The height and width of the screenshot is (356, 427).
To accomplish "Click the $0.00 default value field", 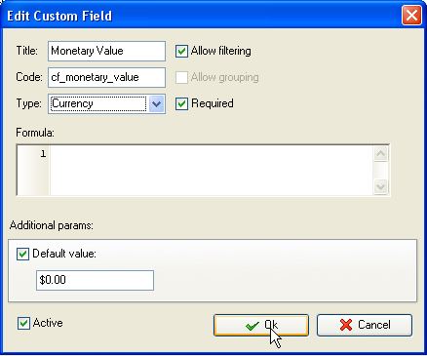I will [x=95, y=280].
